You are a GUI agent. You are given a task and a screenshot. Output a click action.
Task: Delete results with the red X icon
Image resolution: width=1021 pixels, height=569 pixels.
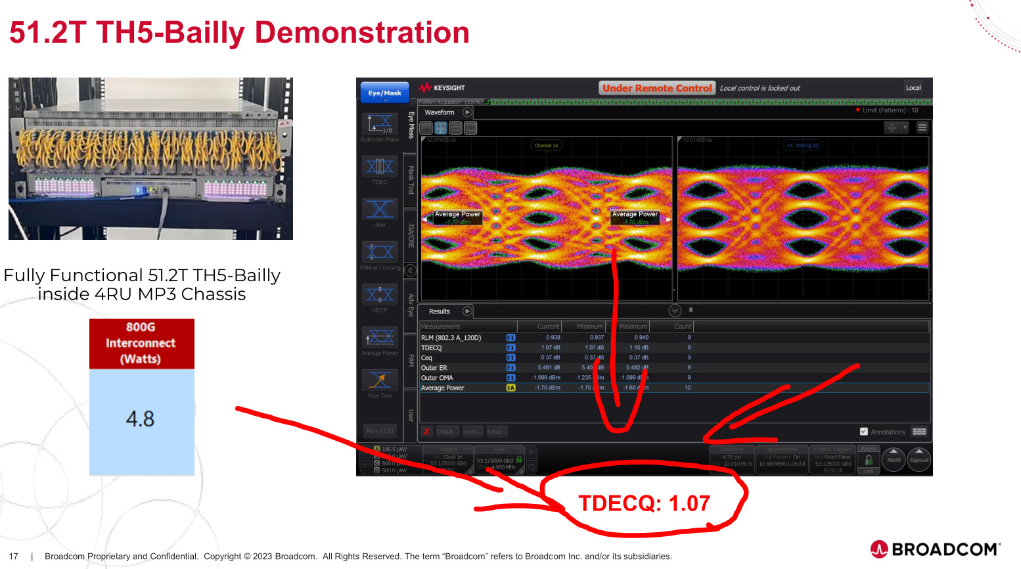tap(427, 432)
